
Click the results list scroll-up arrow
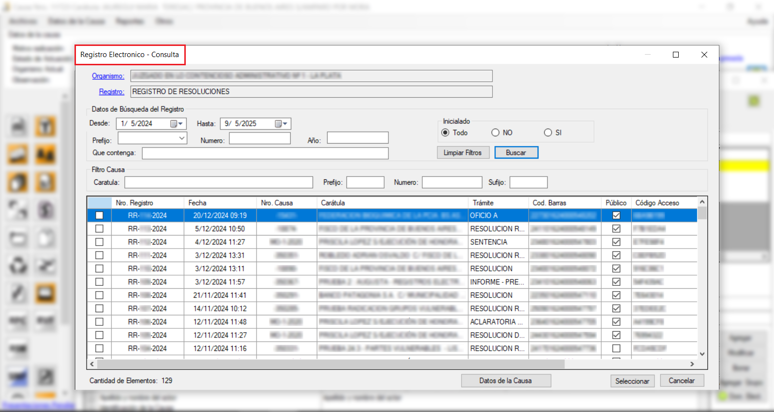(702, 202)
